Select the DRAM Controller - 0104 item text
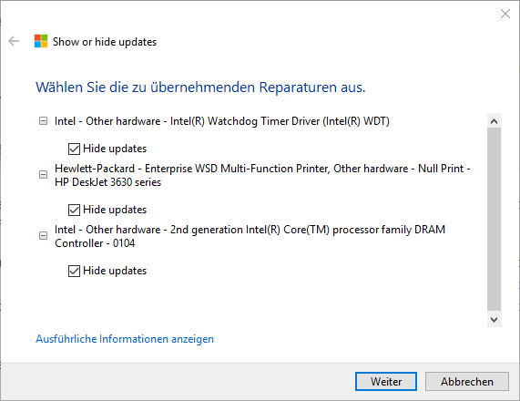 click(x=250, y=236)
